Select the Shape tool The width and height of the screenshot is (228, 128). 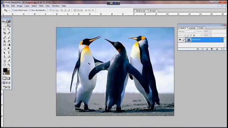[x=9, y=57]
